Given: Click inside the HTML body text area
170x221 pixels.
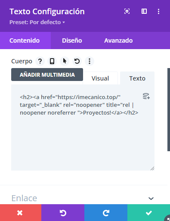Looking at the screenshot, I should coord(83,128).
